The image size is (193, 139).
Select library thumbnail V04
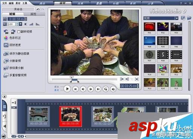click(x=149, y=42)
